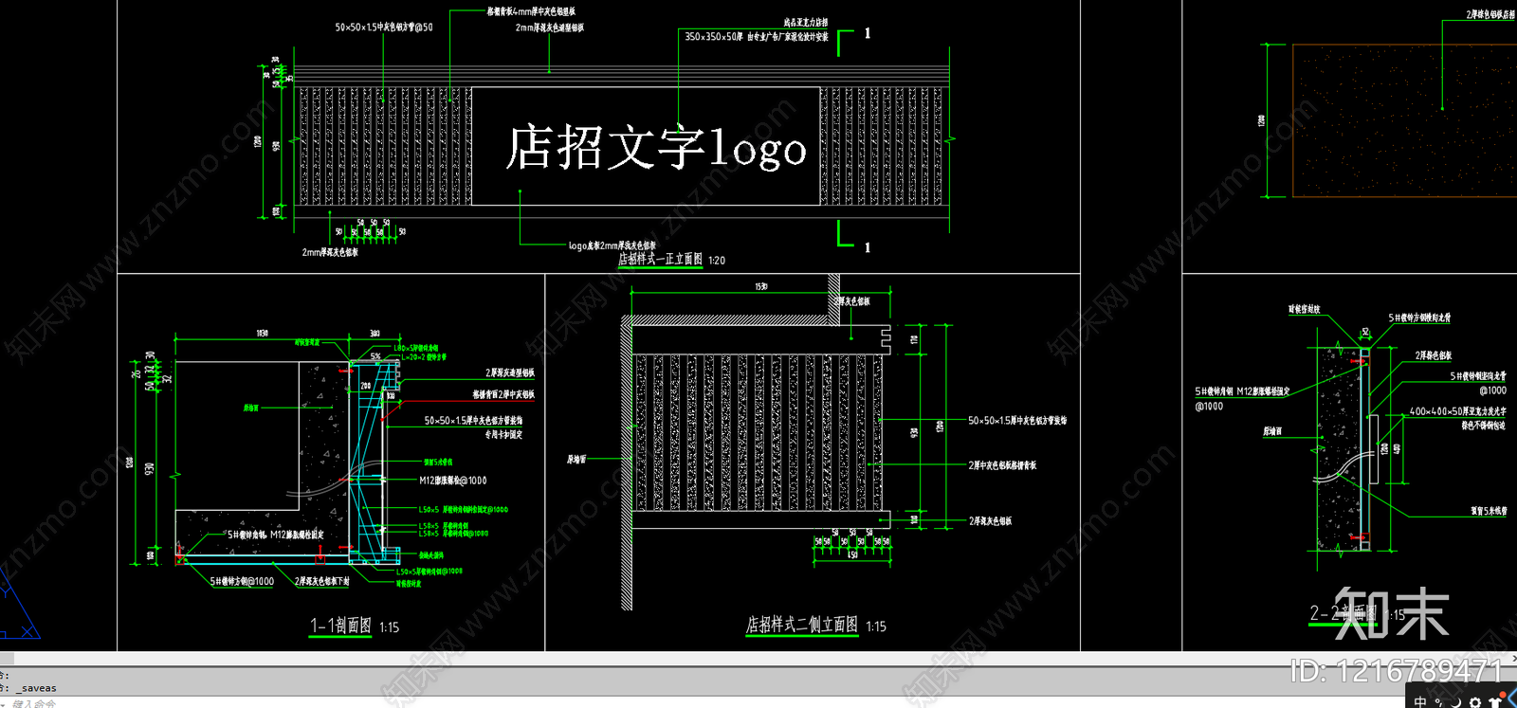Select the M12膨胀螺栓@1000 annotation
1517x708 pixels.
tap(453, 481)
